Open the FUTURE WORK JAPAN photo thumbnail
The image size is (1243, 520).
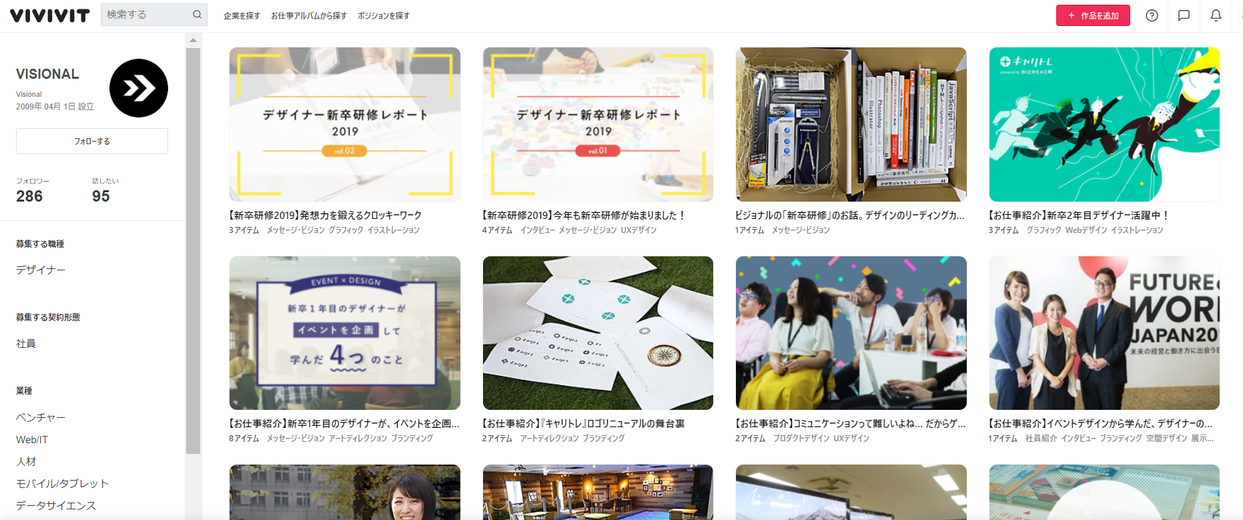click(x=1104, y=332)
